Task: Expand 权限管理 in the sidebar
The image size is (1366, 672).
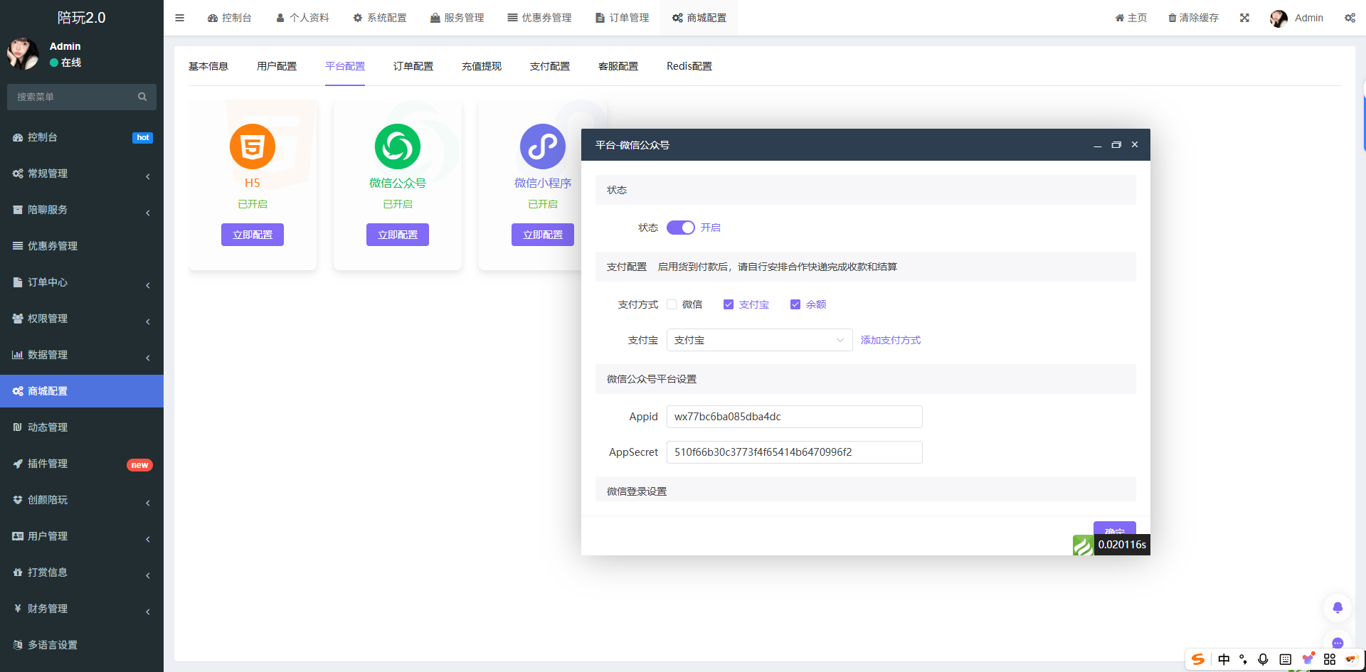Action: pyautogui.click(x=82, y=319)
